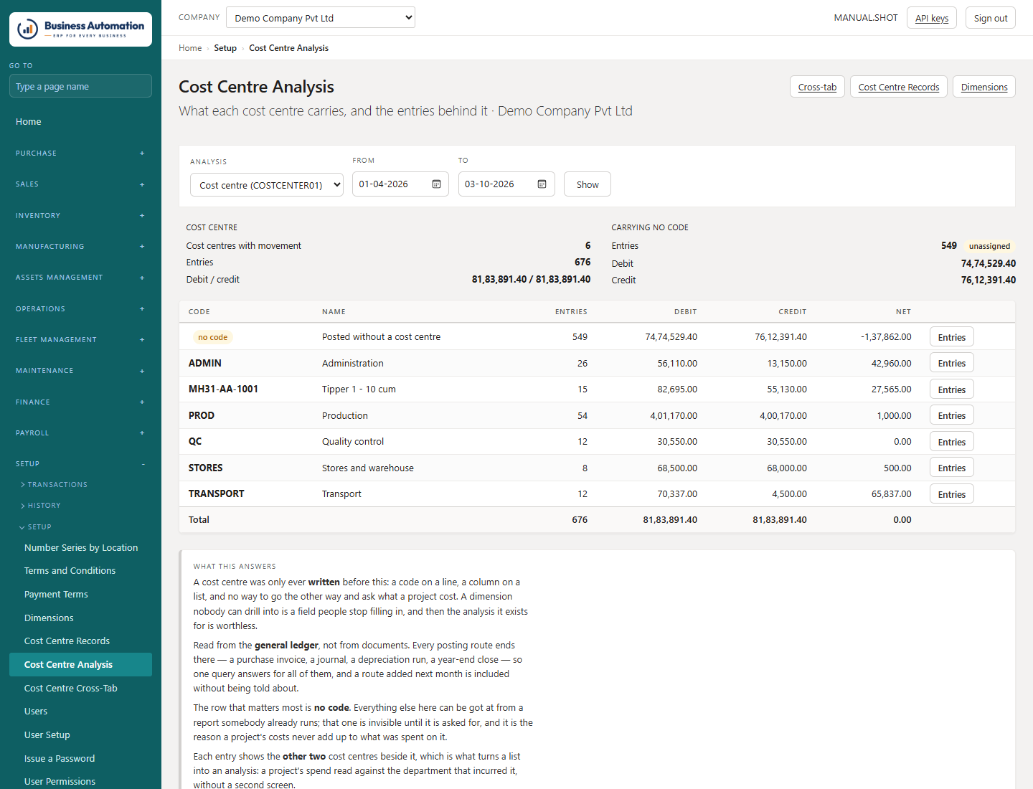The image size is (1033, 789).
Task: Expand the Manufacturing menu section
Action: click(80, 247)
